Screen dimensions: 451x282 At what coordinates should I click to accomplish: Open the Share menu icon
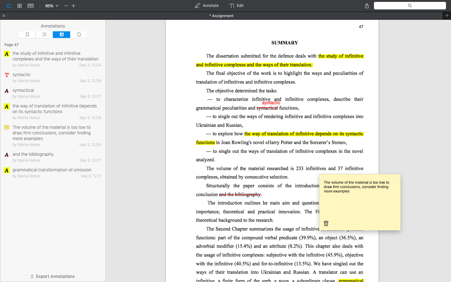point(367,6)
